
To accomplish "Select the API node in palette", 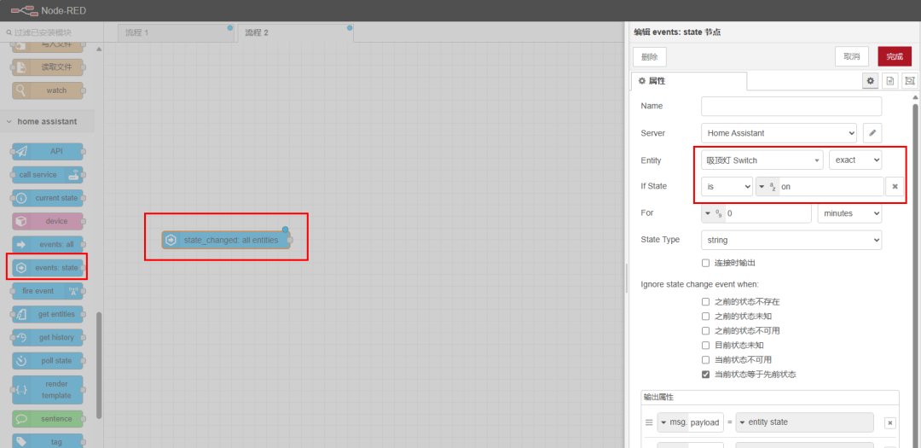I will tap(48, 152).
